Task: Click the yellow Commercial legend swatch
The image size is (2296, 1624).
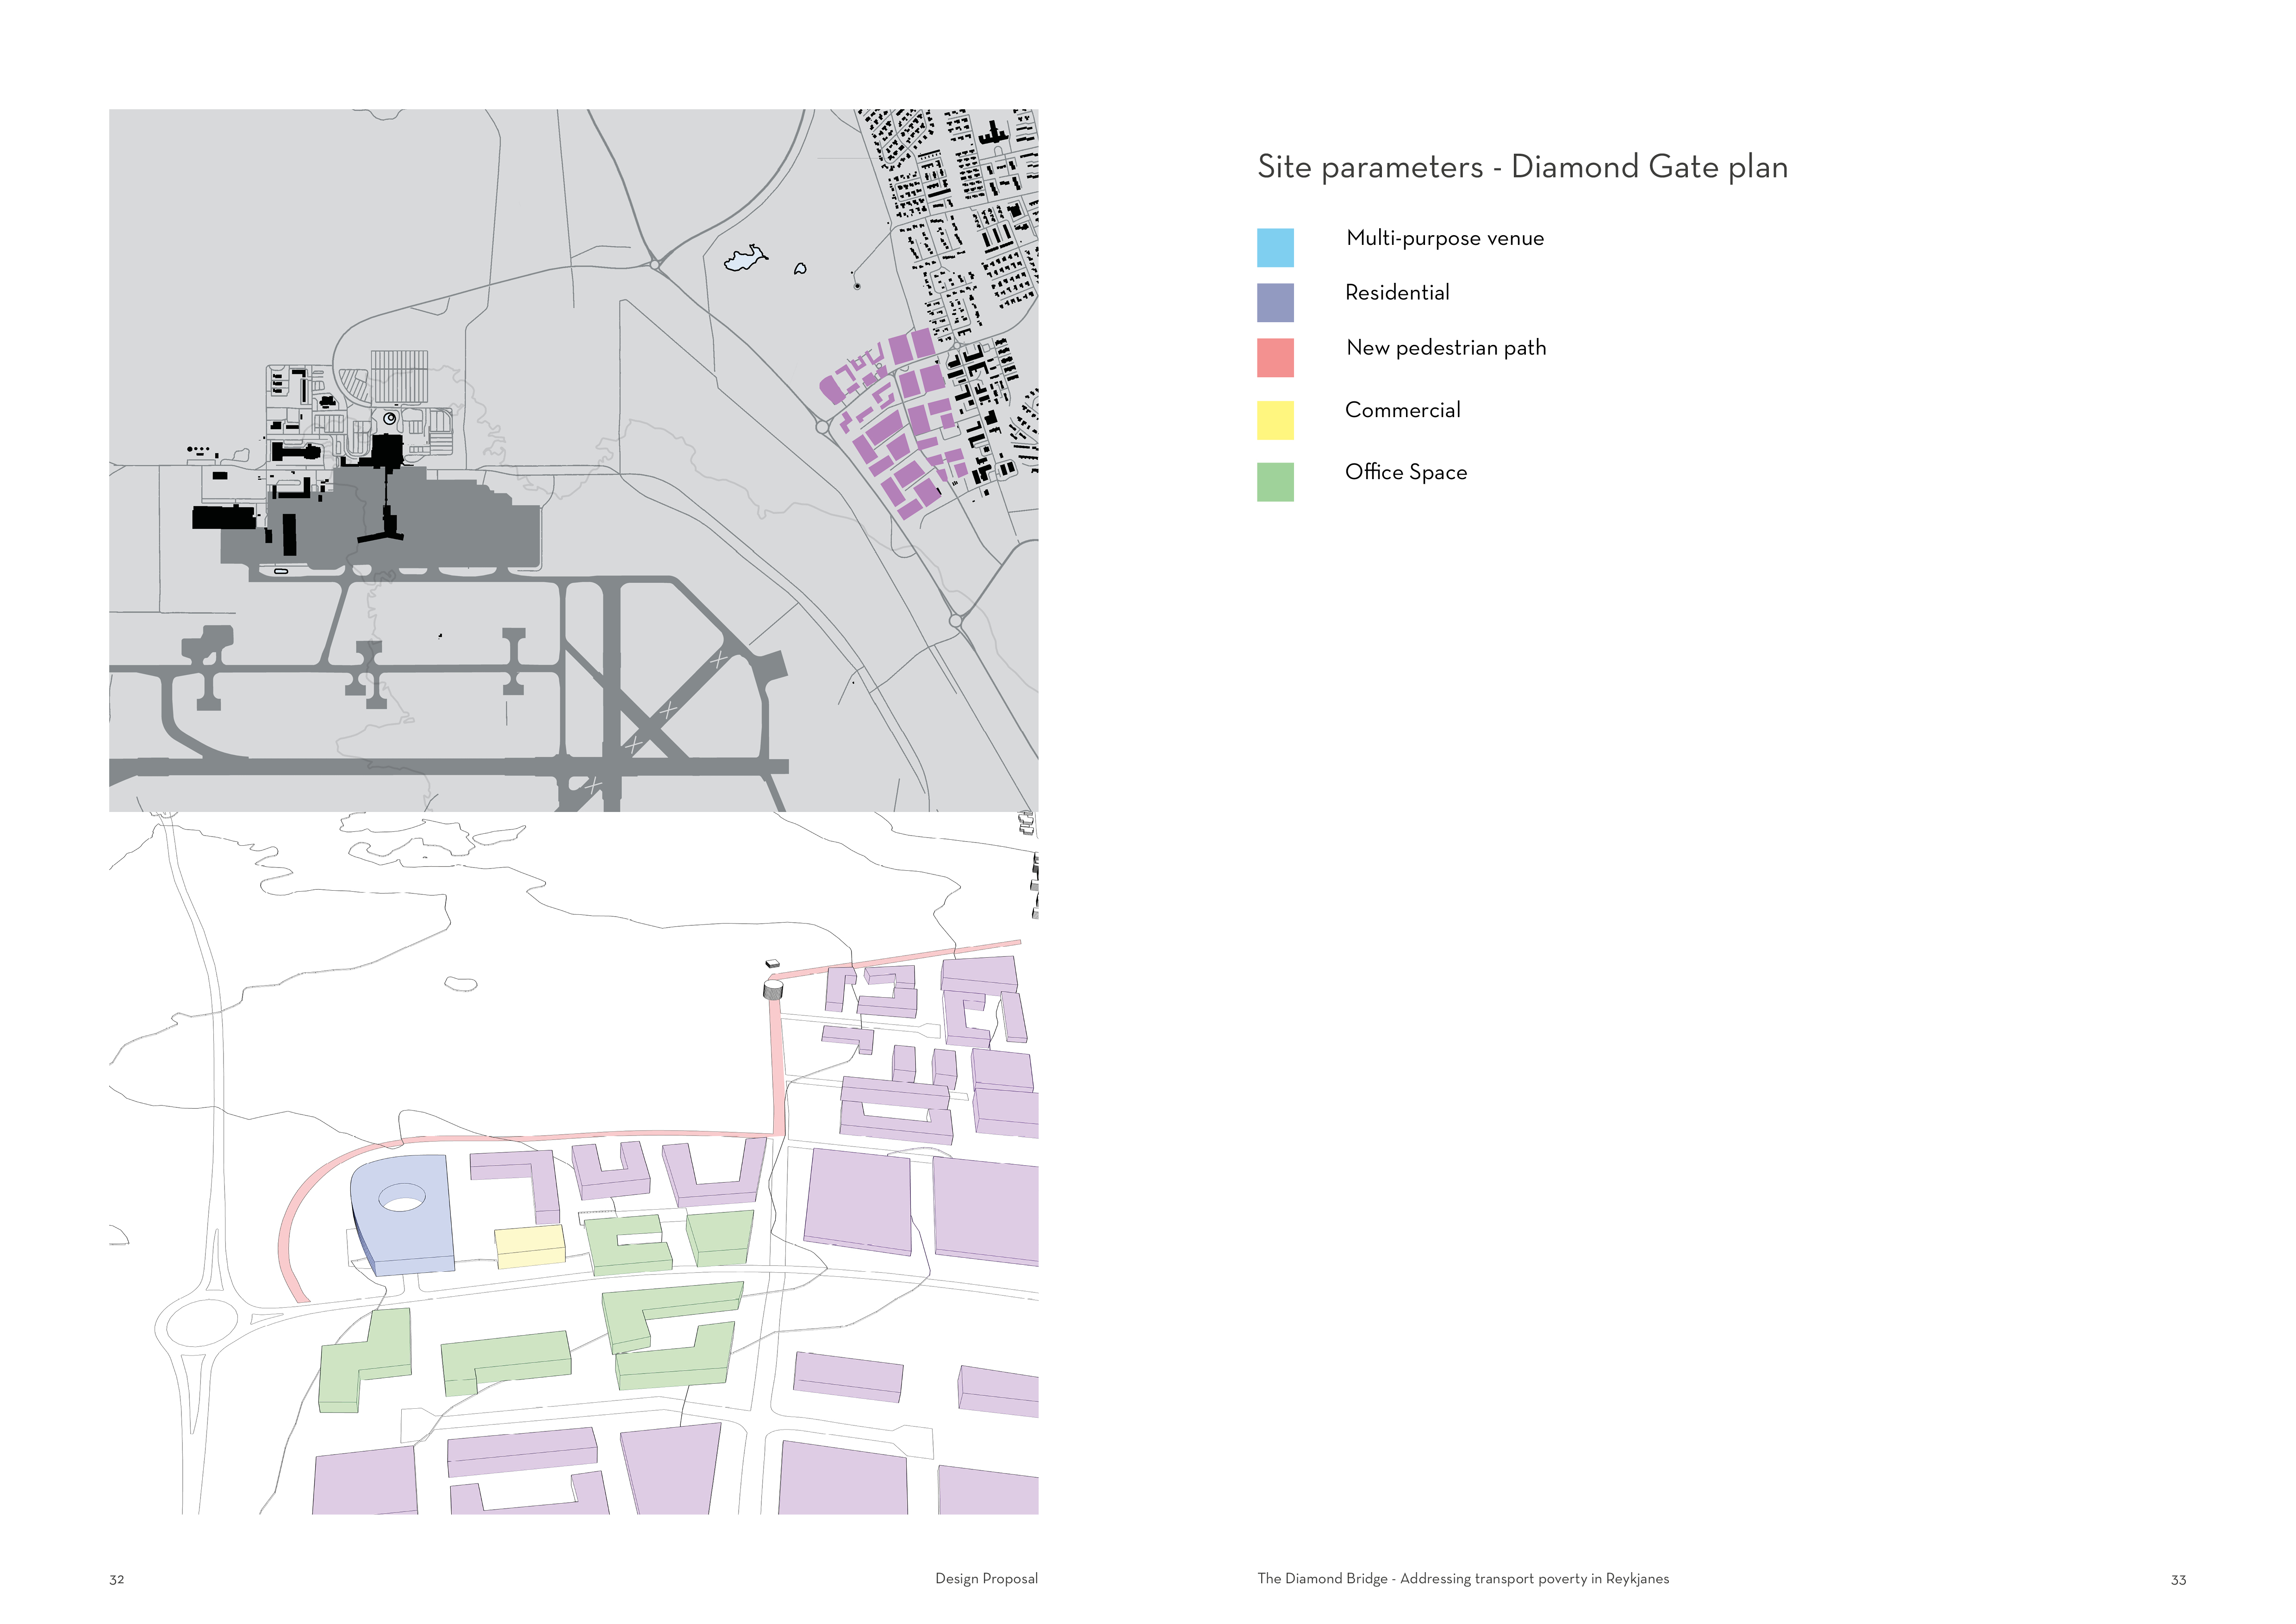Action: click(1275, 420)
